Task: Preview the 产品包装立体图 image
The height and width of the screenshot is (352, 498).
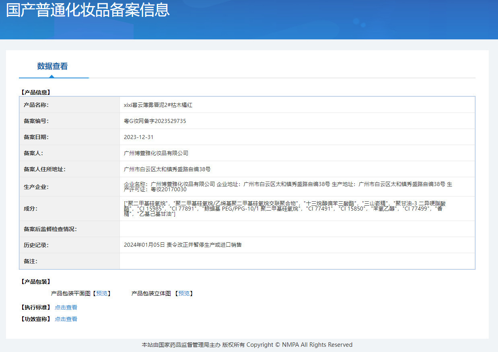Action: 184,293
